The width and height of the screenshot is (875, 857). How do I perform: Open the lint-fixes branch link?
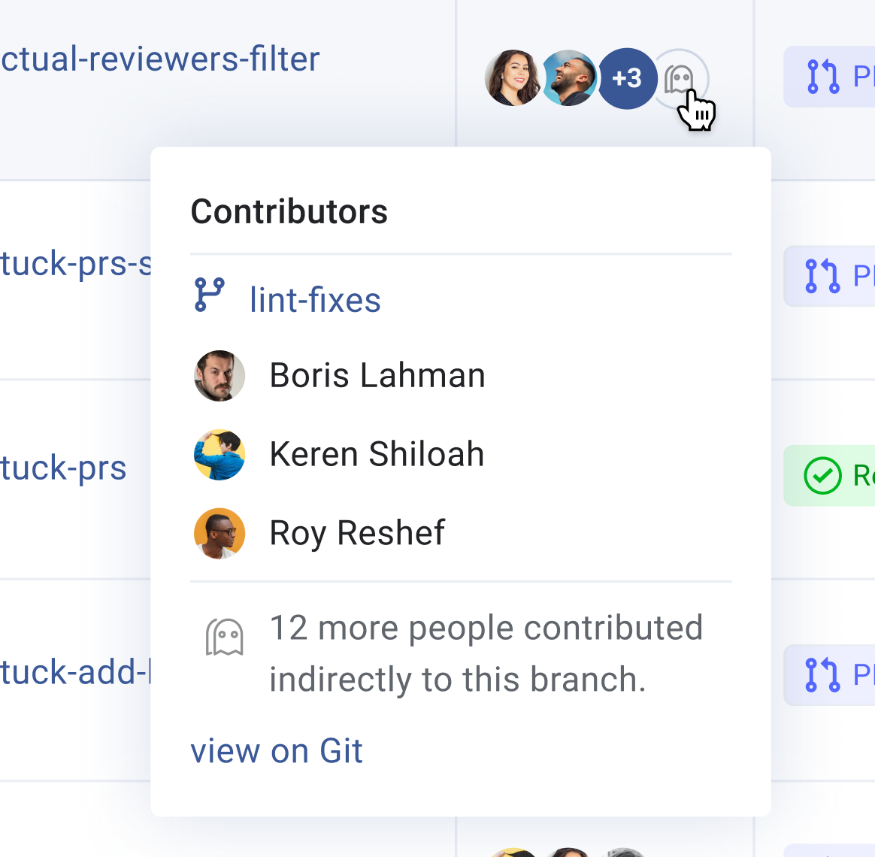pos(315,300)
